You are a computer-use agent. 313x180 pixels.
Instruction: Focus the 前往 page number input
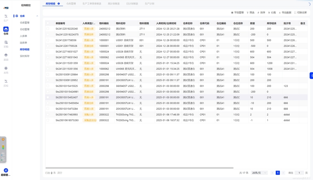[x=299, y=173]
